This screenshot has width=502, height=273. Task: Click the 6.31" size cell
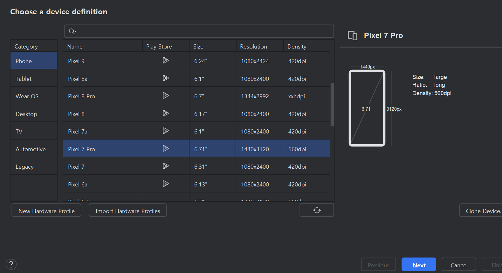[213, 166]
